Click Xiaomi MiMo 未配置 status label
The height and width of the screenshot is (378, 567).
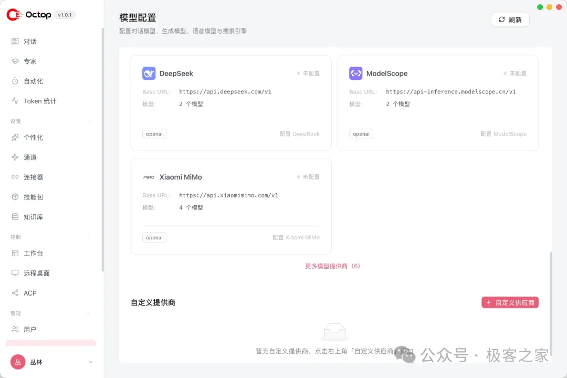(308, 177)
